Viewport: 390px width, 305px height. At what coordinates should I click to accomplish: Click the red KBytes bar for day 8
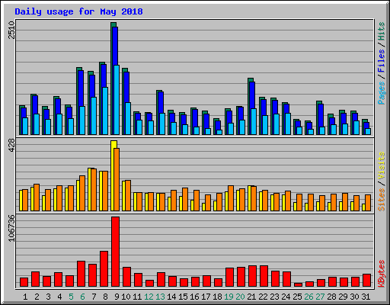tap(104, 269)
